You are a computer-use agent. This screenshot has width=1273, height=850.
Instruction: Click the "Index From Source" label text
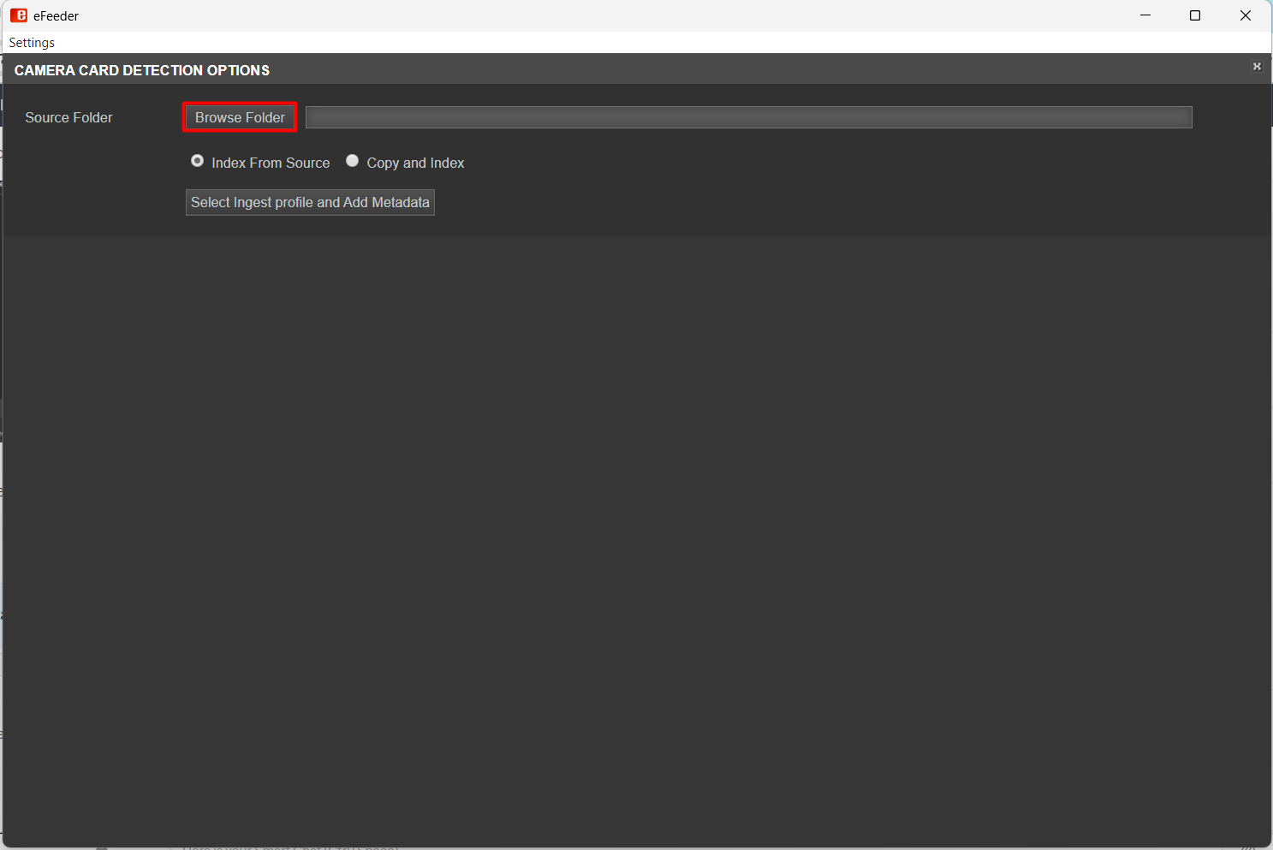point(271,163)
